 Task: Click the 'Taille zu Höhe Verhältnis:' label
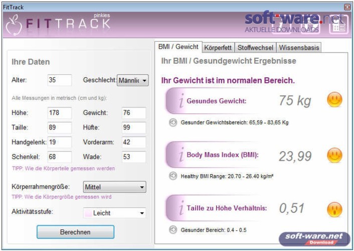pos(227,208)
